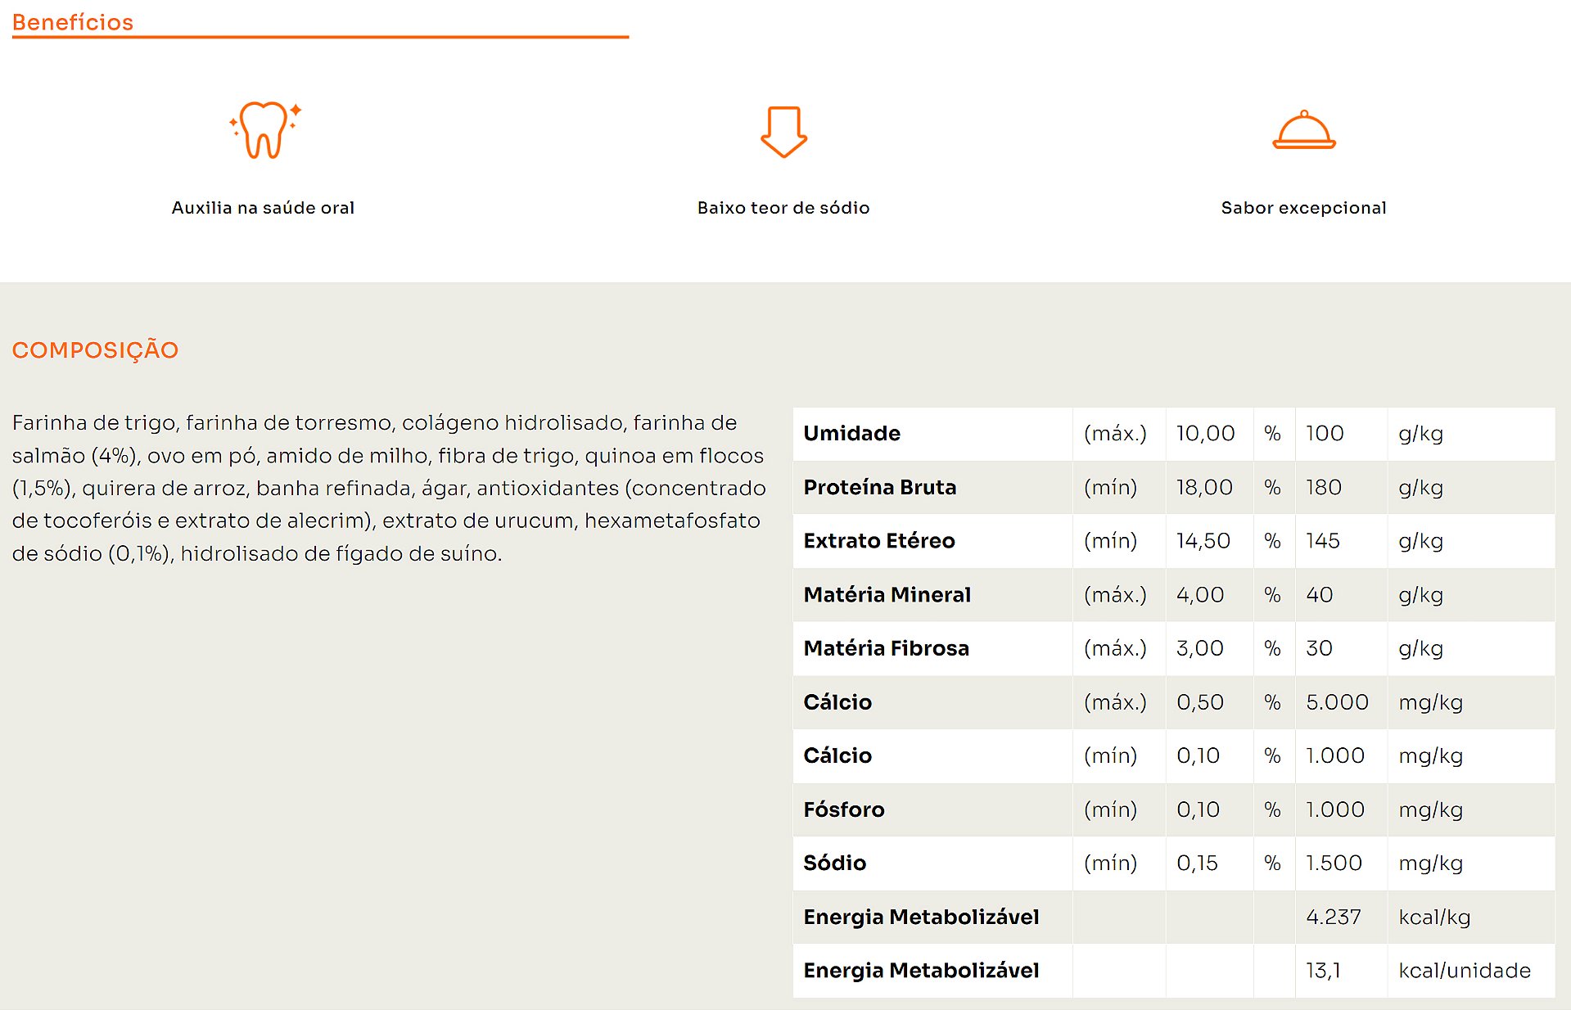Click the 18,00 protein percentage cell
Viewport: 1571px width, 1010px height.
[1204, 487]
